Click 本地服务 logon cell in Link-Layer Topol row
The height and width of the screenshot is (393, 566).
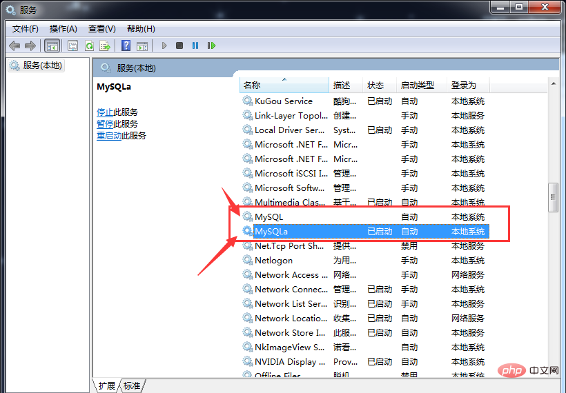pyautogui.click(x=468, y=115)
